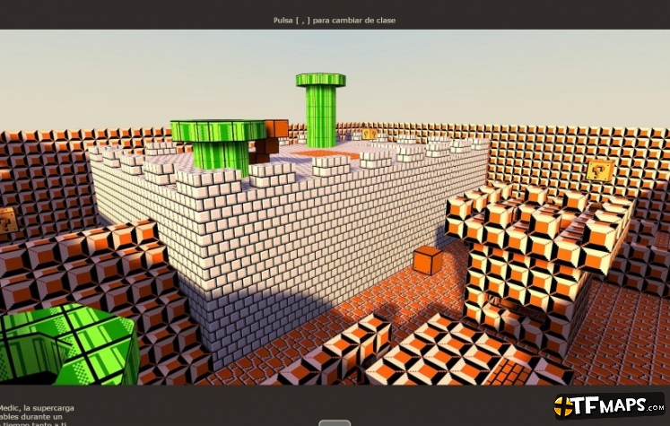Click the tip line 'ables durante un'

pos(30,417)
